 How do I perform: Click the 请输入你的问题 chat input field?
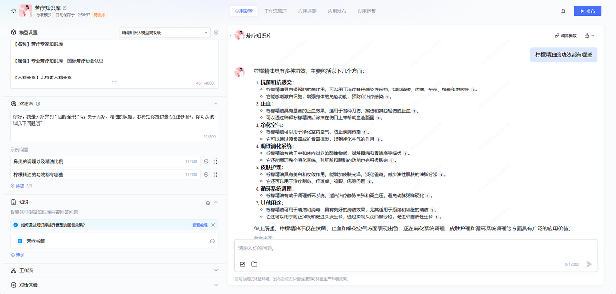click(x=414, y=248)
